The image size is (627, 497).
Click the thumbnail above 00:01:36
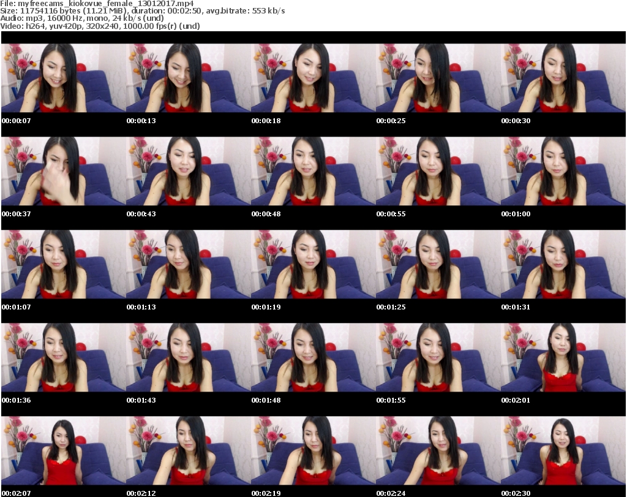coord(64,357)
